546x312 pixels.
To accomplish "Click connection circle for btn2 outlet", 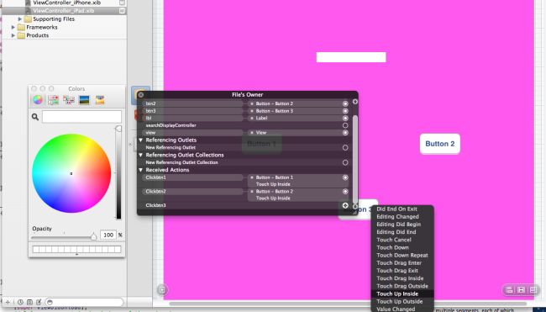I will pos(345,104).
